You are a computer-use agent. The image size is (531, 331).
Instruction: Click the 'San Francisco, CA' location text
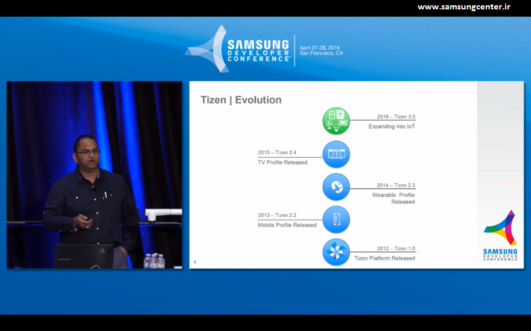pyautogui.click(x=322, y=53)
